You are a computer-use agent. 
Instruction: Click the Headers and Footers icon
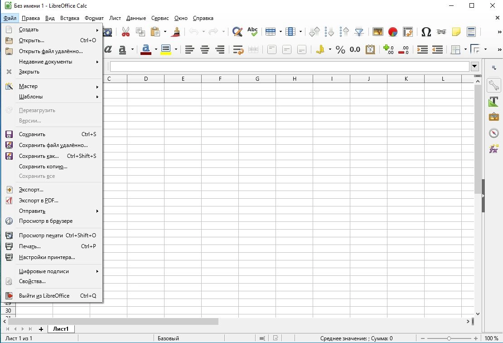[471, 31]
